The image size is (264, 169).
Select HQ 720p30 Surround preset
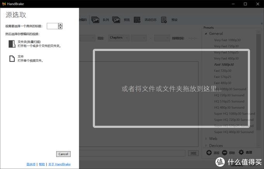pyautogui.click(x=229, y=95)
